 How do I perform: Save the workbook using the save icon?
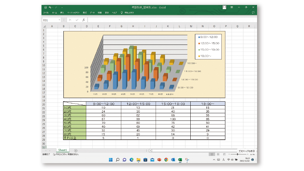[x=46, y=7]
